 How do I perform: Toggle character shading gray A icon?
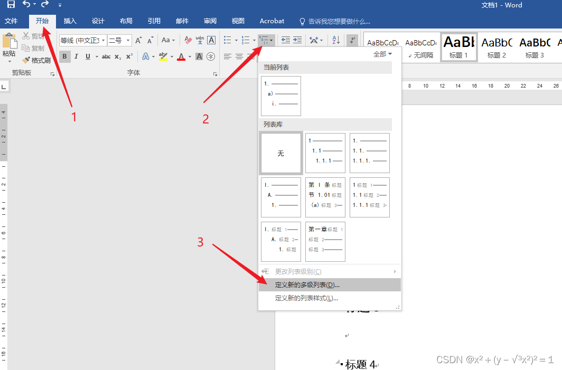pos(199,56)
